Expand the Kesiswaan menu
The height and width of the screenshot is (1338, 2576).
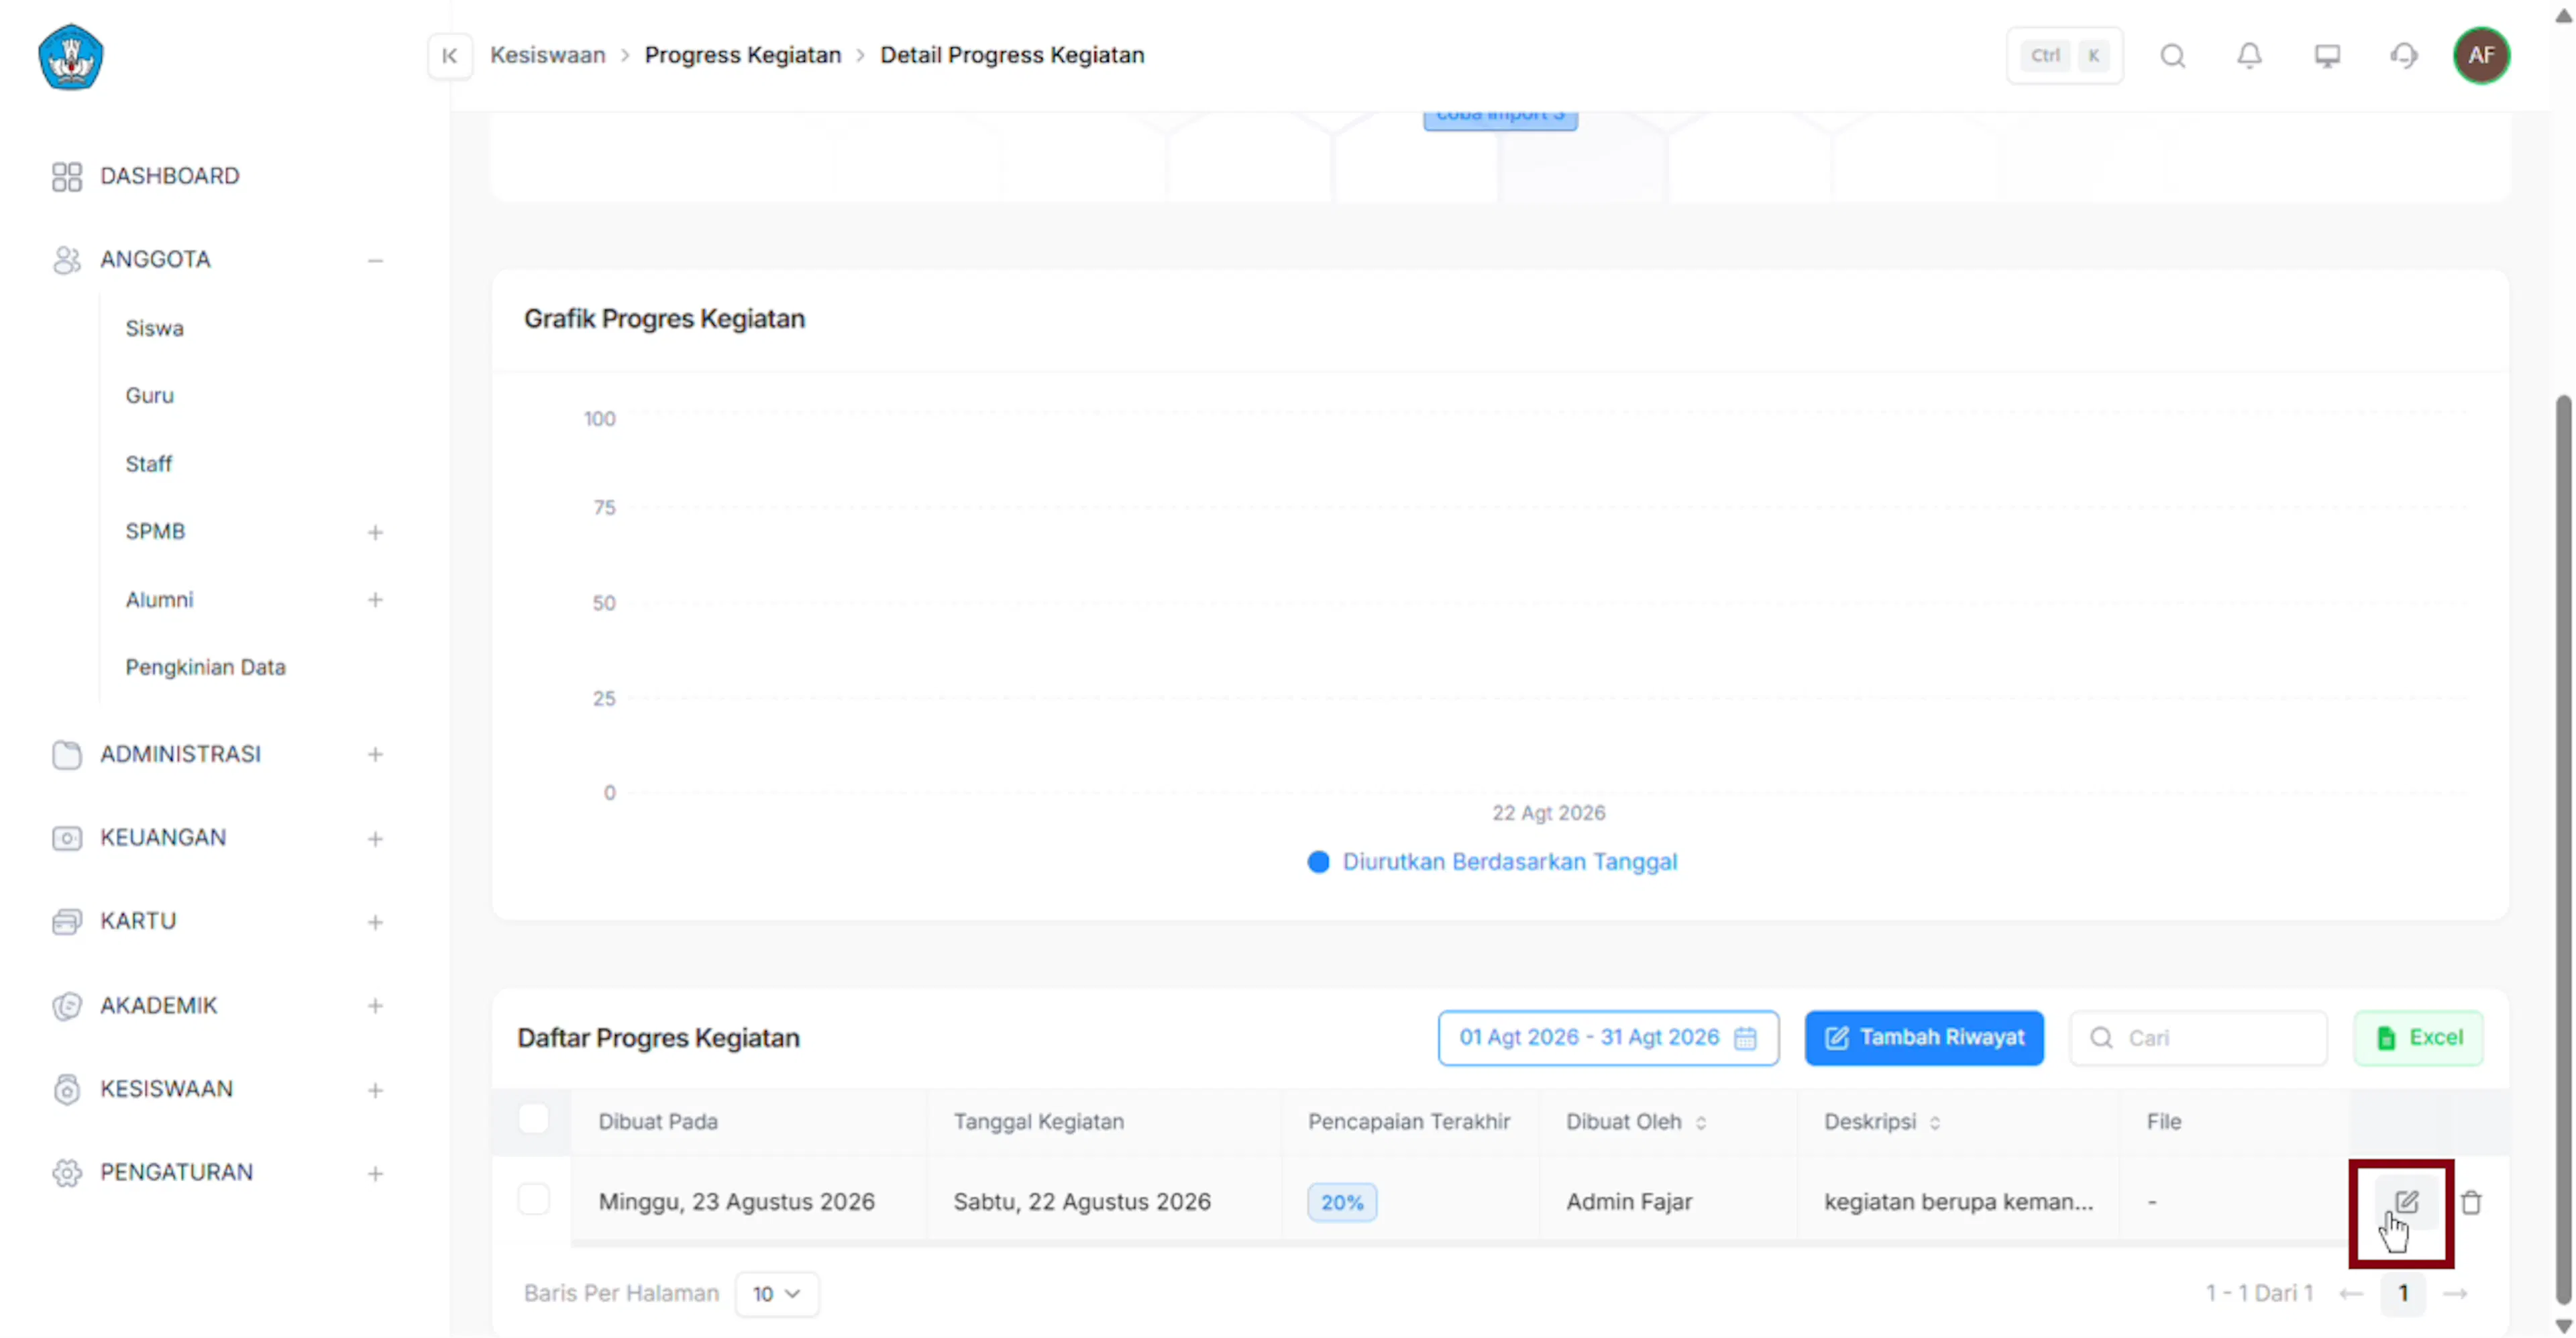(375, 1090)
